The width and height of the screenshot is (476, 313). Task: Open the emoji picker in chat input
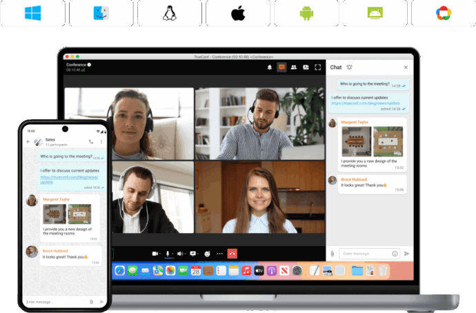click(395, 254)
